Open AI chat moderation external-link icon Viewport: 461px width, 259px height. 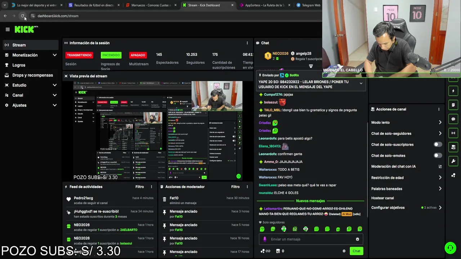point(440,167)
